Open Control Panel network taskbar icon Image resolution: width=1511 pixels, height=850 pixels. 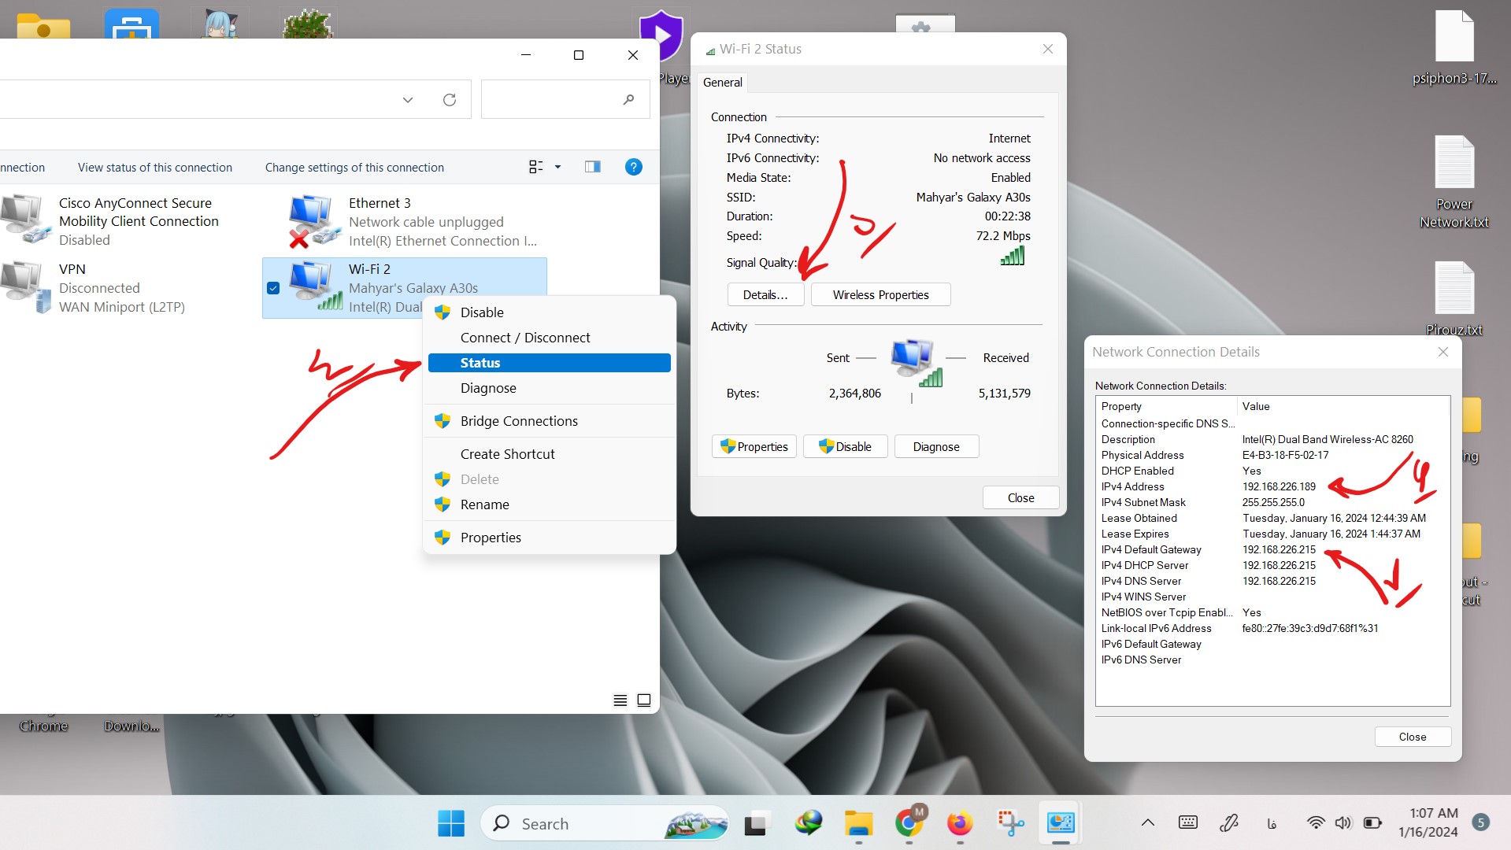1061,823
